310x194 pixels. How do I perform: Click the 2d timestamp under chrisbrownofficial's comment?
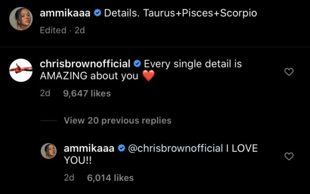point(45,93)
